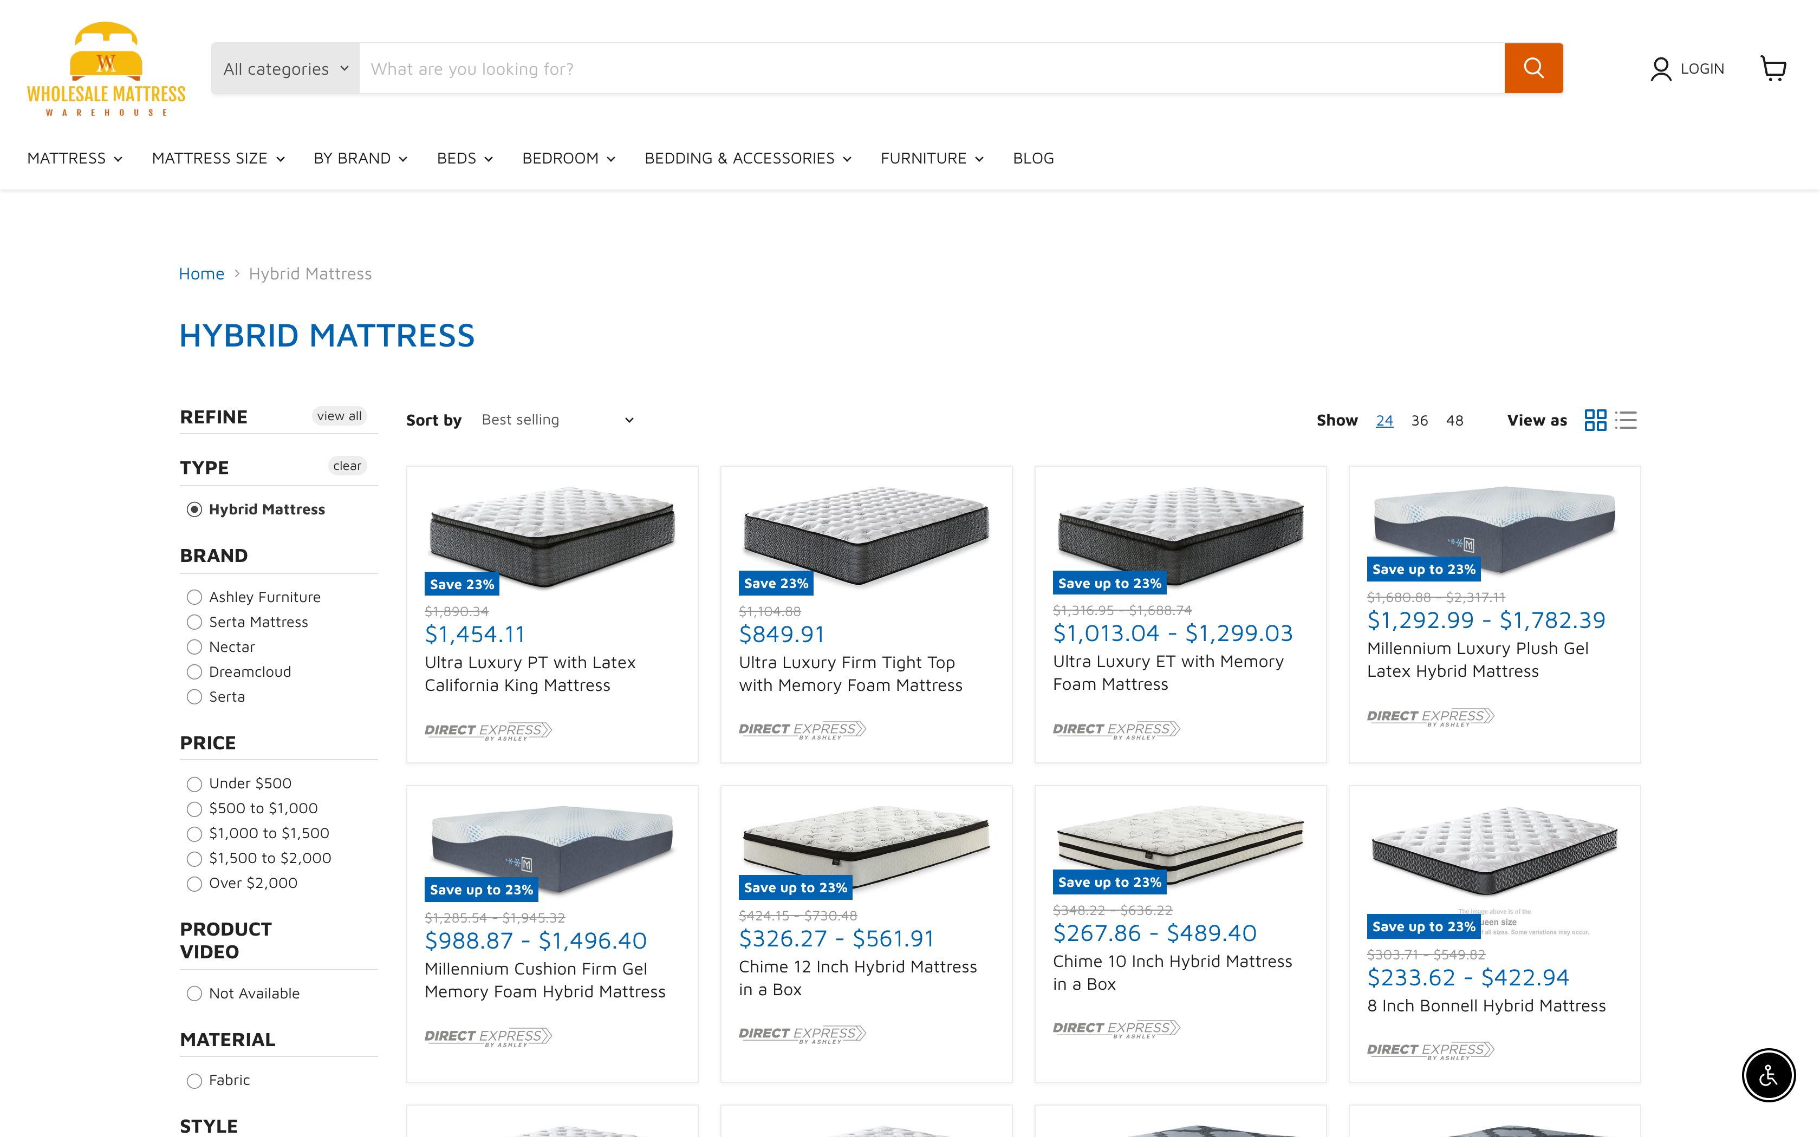Open the shopping cart icon
Screen dimensions: 1820x1137
(1774, 68)
